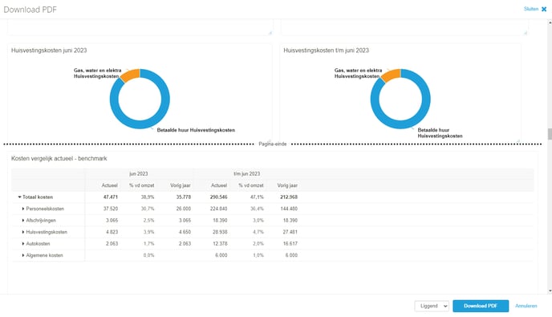Expand the Autokosten row
The width and height of the screenshot is (552, 317).
23,243
